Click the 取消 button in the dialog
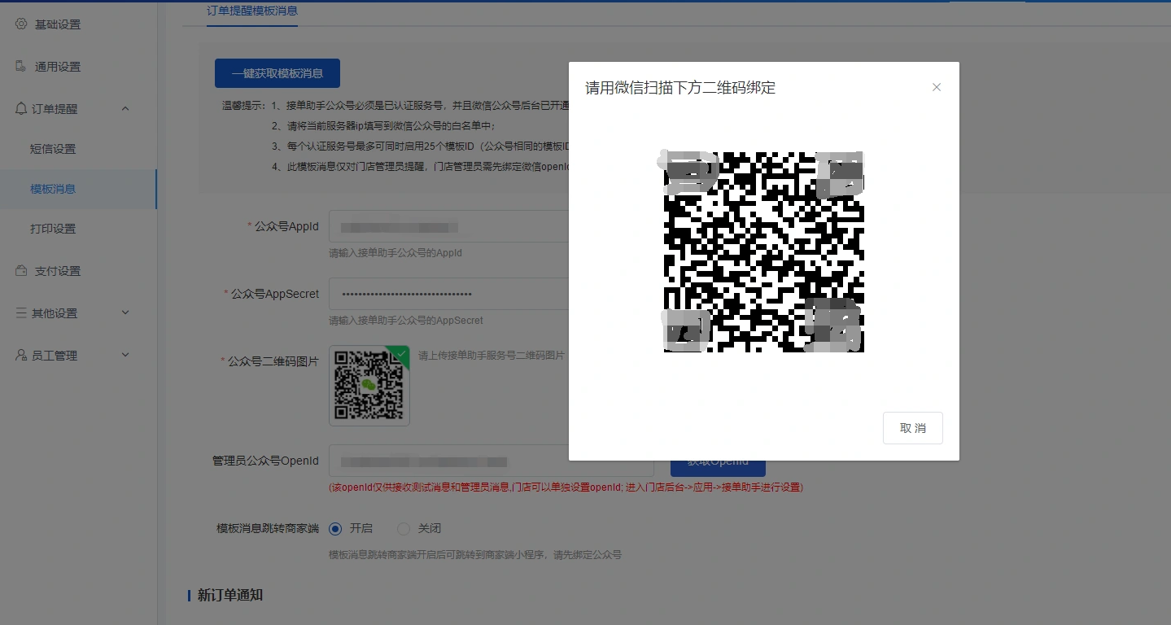 (x=913, y=428)
